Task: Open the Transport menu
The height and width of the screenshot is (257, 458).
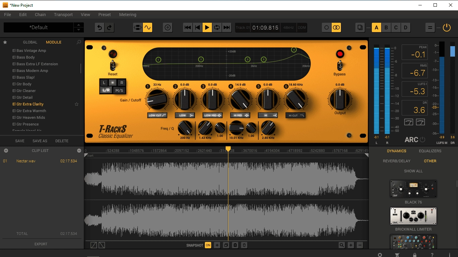Action: pyautogui.click(x=63, y=15)
